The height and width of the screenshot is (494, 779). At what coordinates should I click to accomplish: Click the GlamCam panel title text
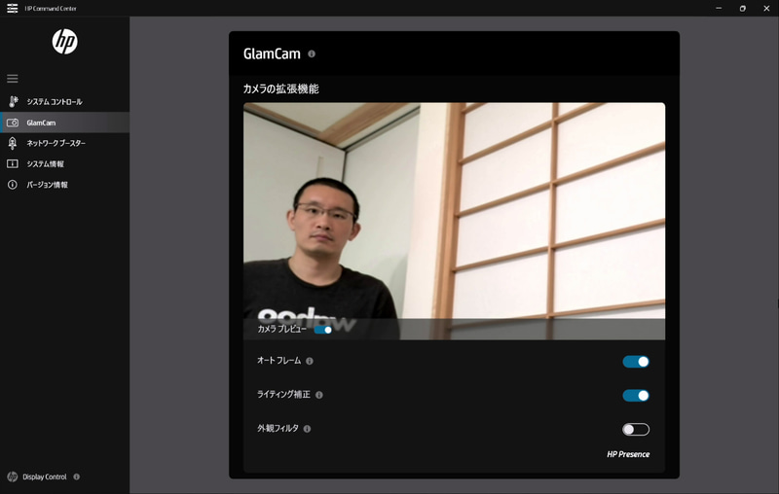pos(272,53)
